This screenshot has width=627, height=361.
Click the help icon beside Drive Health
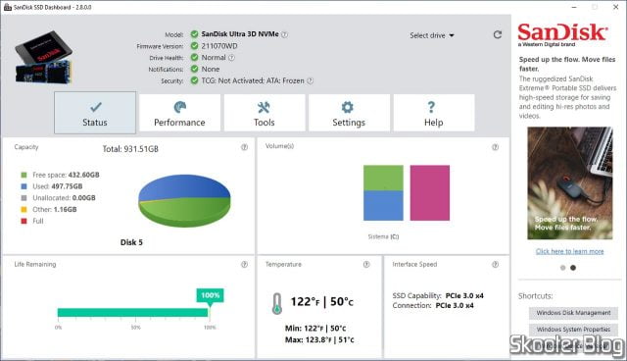tap(231, 58)
